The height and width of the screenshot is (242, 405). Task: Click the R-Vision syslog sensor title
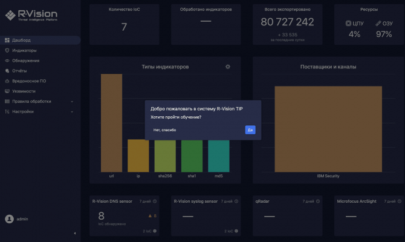[195, 201]
